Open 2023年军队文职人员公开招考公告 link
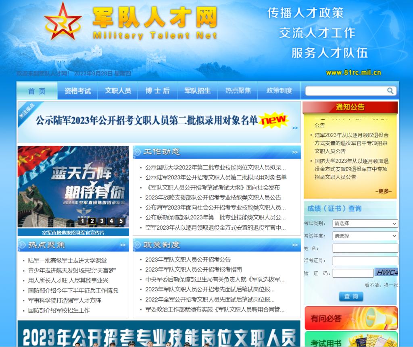 [188, 260]
